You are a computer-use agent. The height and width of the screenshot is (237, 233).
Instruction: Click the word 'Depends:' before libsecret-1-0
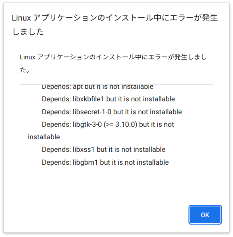pos(56,112)
